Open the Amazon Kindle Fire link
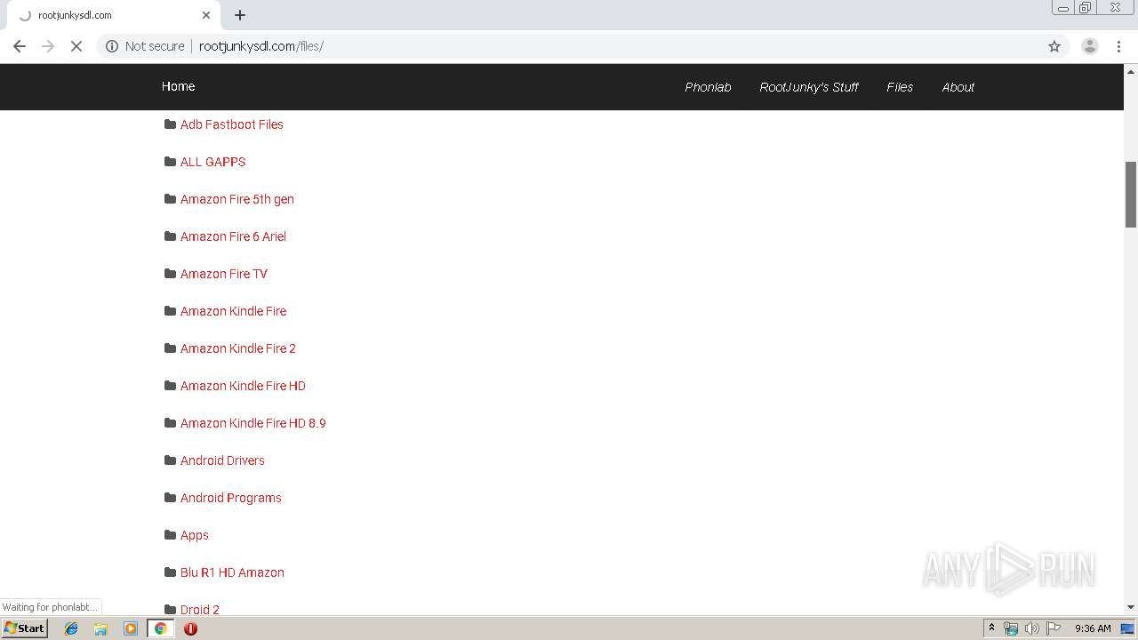Image resolution: width=1138 pixels, height=640 pixels. [233, 311]
